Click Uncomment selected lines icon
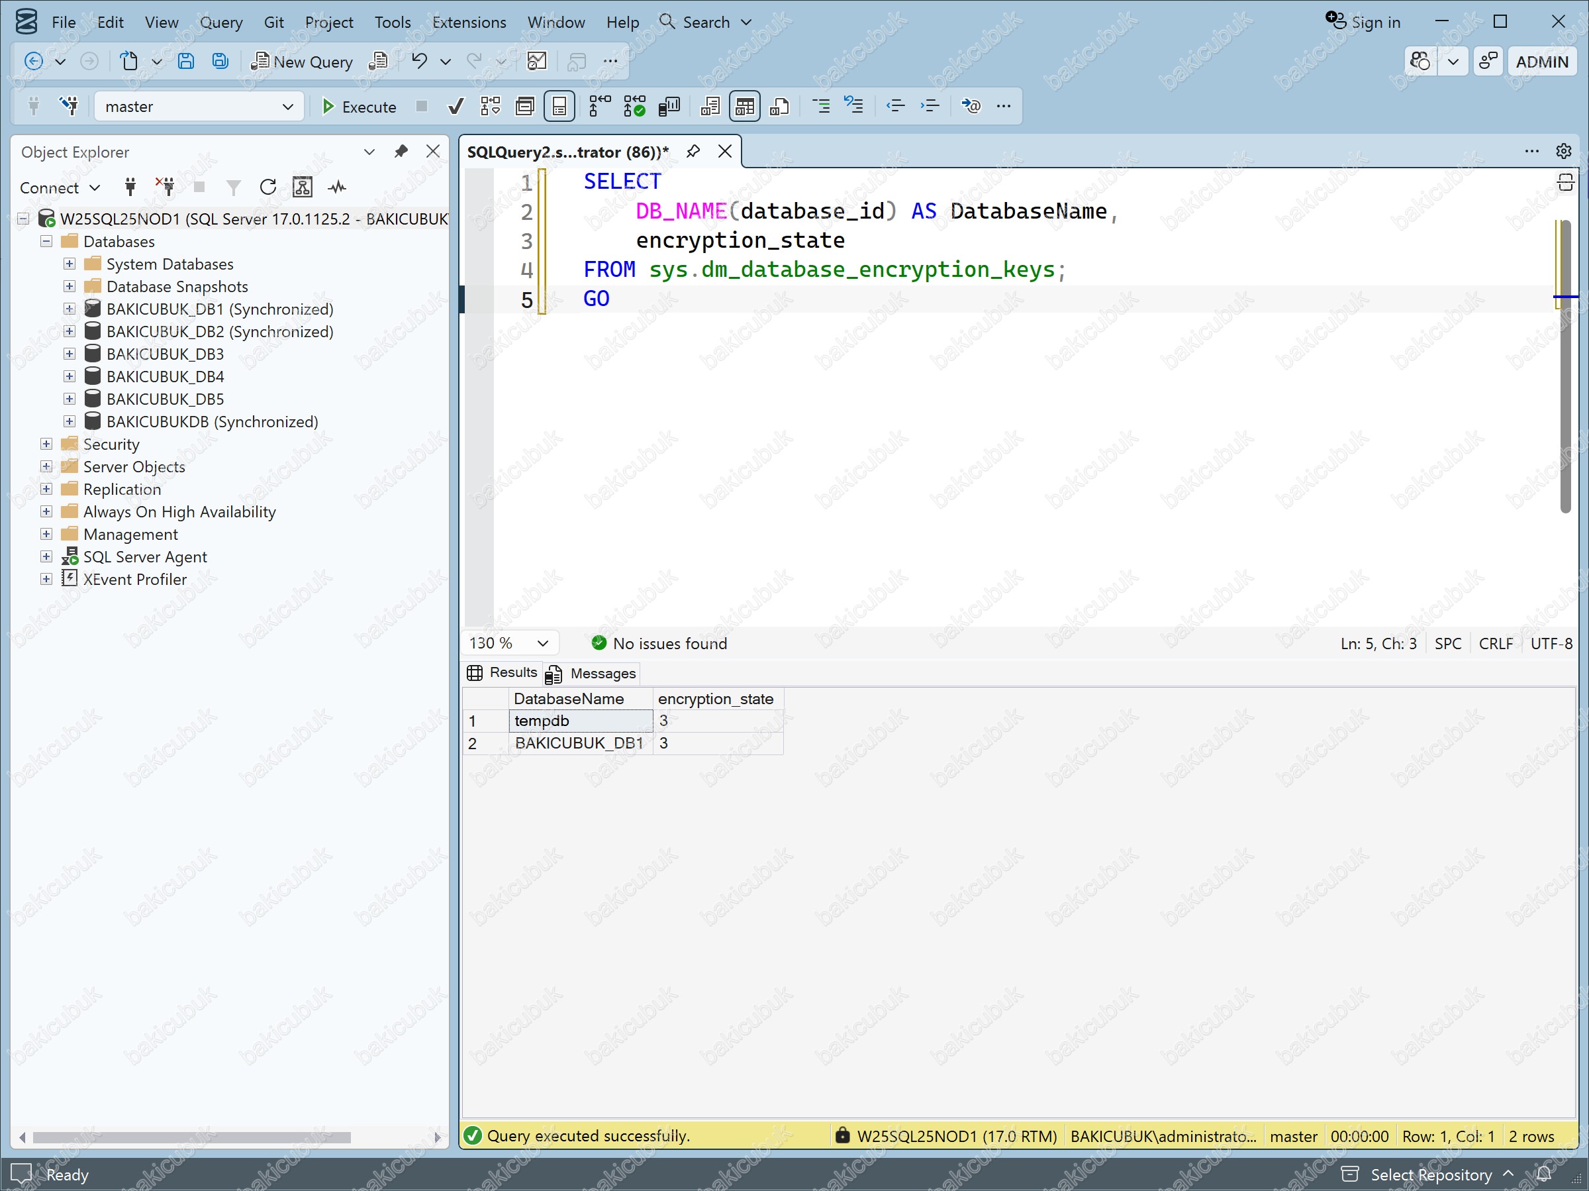Screen dimensions: 1589x1191 (854, 107)
